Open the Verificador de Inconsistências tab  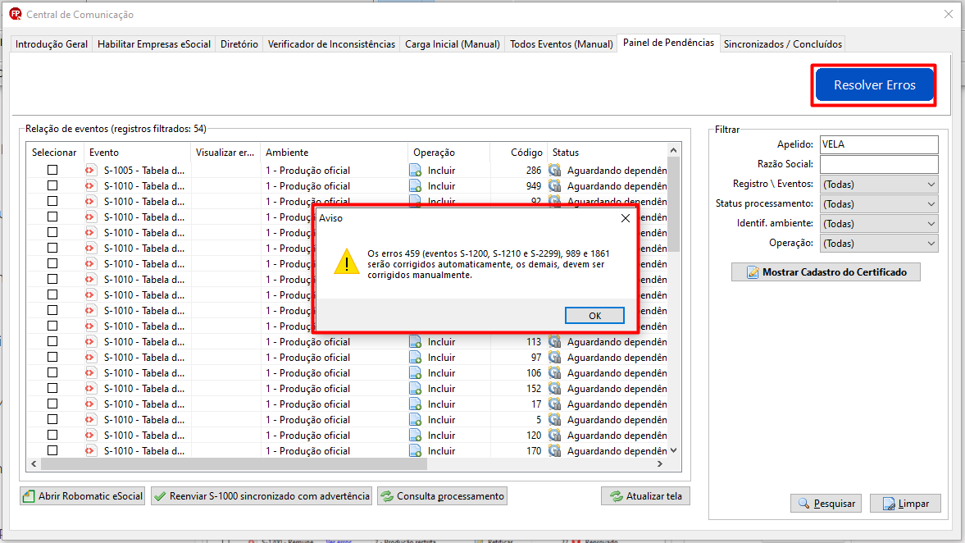[331, 44]
